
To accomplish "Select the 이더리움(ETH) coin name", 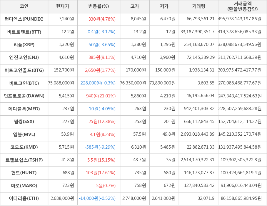I will point(24,198).
